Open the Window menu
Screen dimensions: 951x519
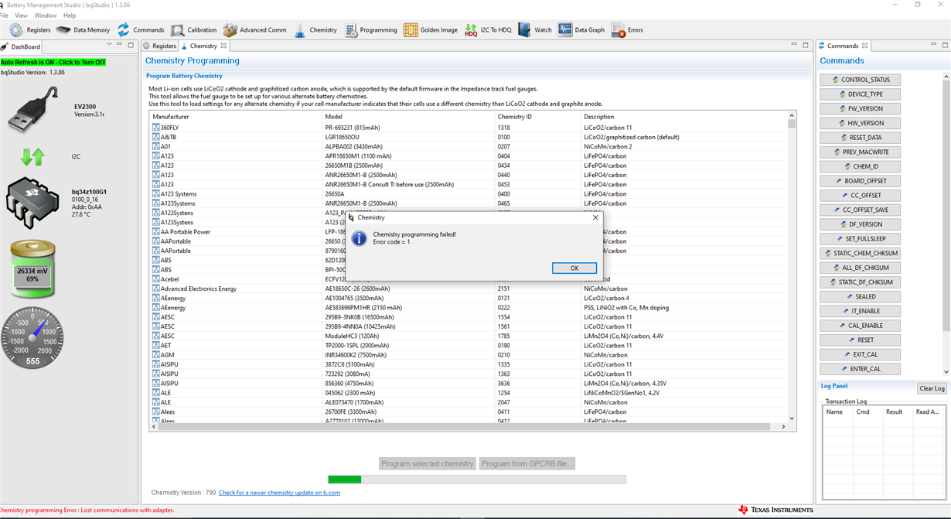point(45,15)
